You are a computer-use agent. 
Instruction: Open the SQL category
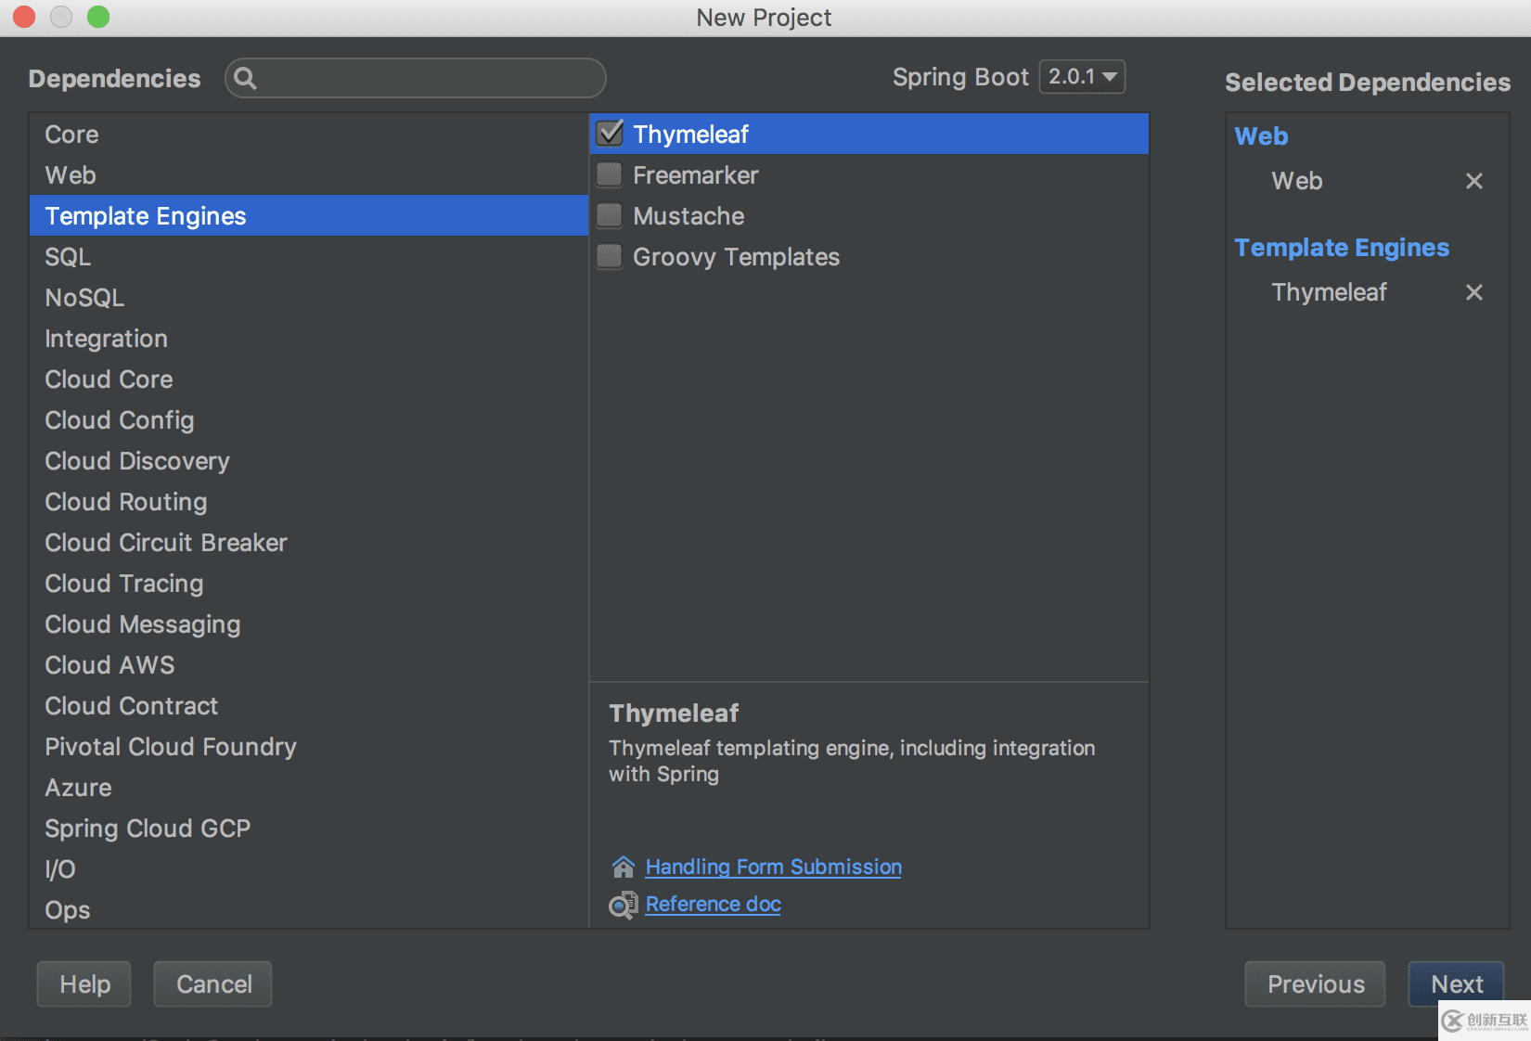[309, 257]
